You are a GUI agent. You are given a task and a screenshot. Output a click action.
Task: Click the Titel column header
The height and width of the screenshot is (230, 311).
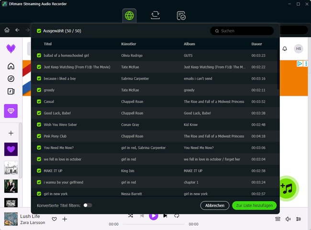click(47, 44)
